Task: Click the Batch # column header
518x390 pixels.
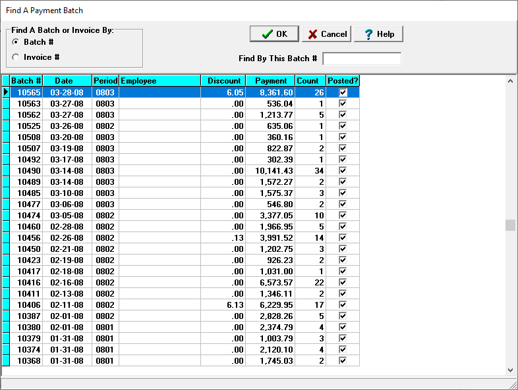Action: pos(26,81)
